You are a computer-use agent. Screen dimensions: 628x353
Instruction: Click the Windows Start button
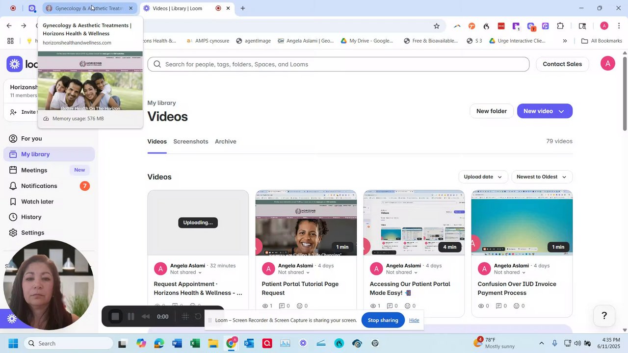coord(13,343)
